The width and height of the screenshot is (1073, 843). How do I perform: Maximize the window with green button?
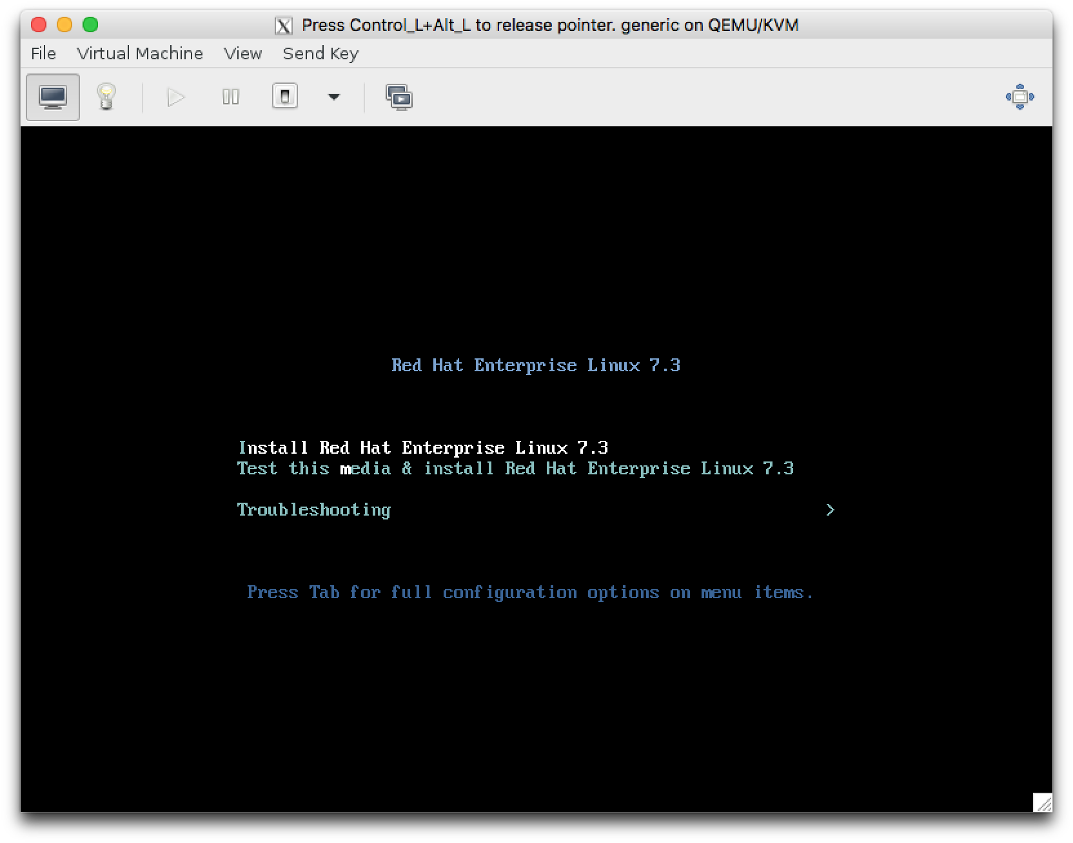[x=90, y=24]
